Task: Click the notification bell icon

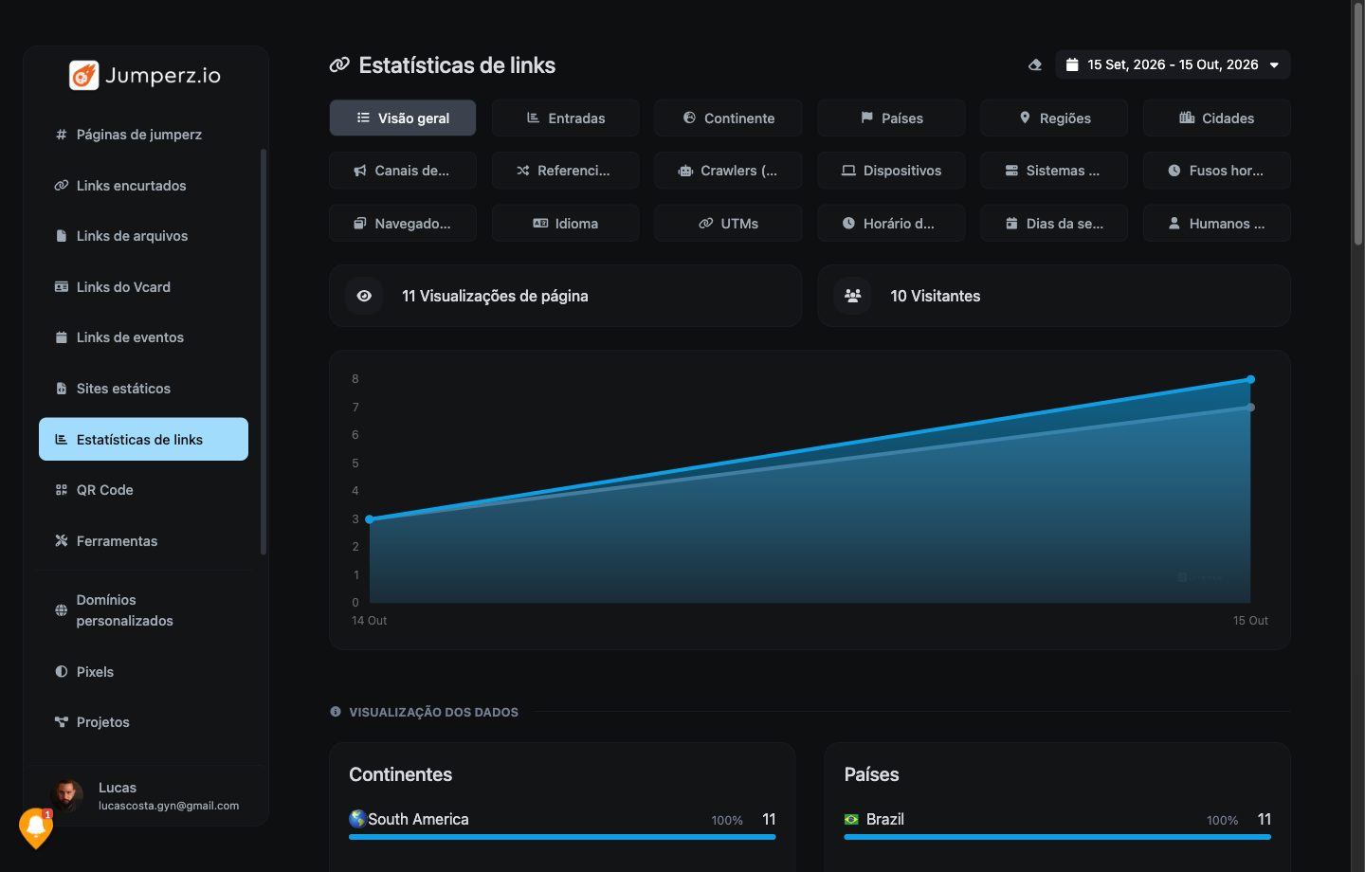Action: 36,827
